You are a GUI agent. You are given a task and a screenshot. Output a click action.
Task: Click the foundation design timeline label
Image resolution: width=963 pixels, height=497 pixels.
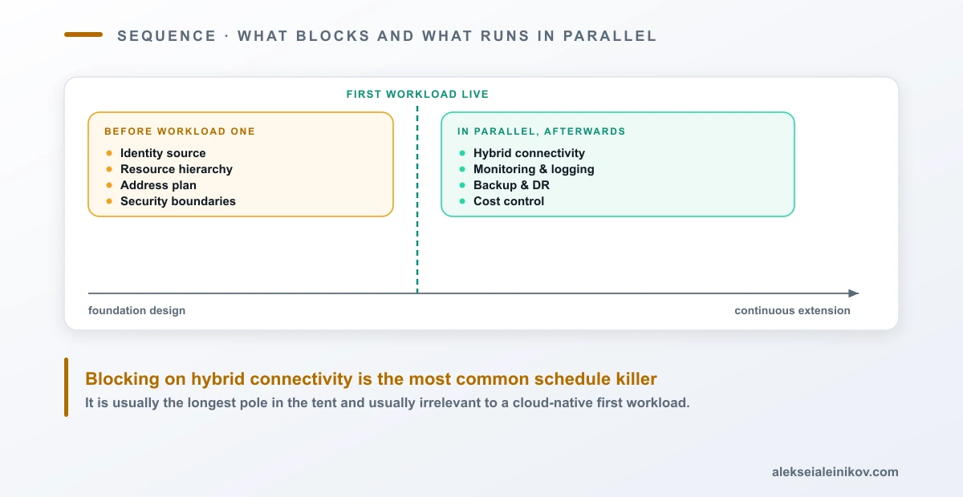pyautogui.click(x=136, y=310)
